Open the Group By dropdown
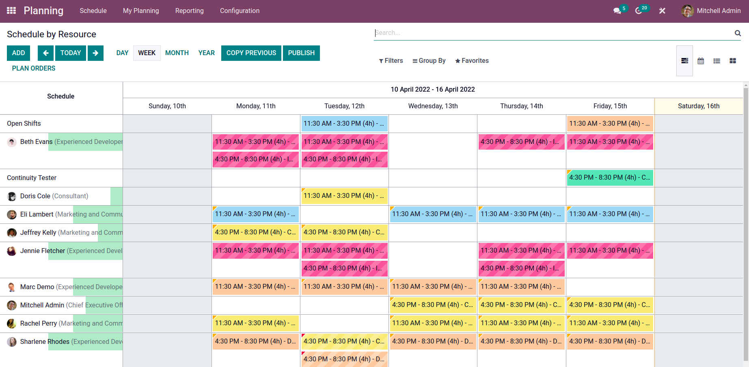749x367 pixels. [x=429, y=60]
